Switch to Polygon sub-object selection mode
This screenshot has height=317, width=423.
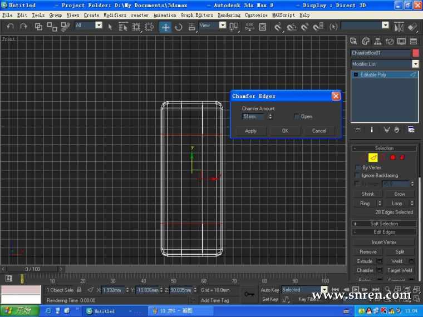point(392,157)
